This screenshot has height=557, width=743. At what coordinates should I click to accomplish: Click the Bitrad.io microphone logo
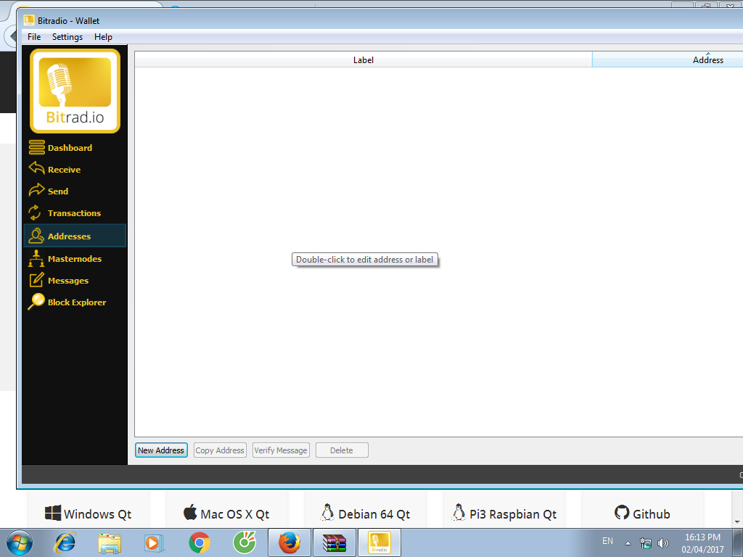tap(75, 91)
